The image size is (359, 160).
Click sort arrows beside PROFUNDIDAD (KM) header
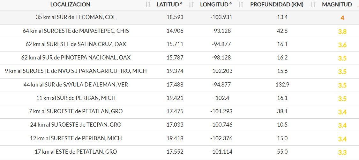pyautogui.click(x=313, y=4)
